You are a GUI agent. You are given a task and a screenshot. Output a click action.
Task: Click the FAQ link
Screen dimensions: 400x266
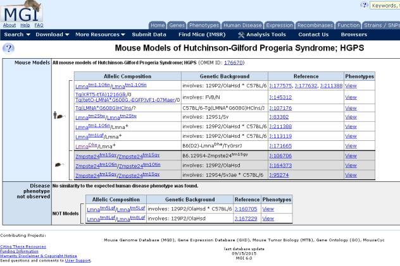pos(39,25)
